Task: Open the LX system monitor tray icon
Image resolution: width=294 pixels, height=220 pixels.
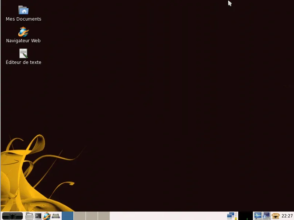Action: point(258,216)
